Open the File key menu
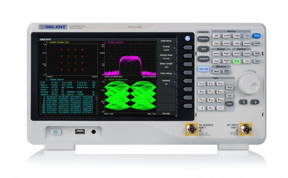 click(x=247, y=61)
